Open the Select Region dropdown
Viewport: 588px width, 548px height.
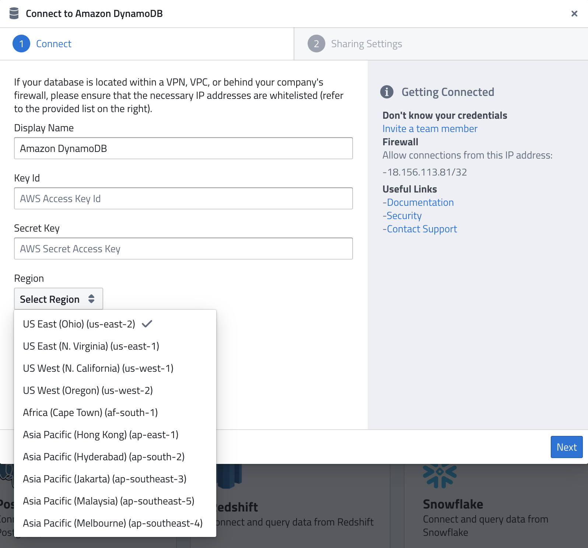(58, 299)
